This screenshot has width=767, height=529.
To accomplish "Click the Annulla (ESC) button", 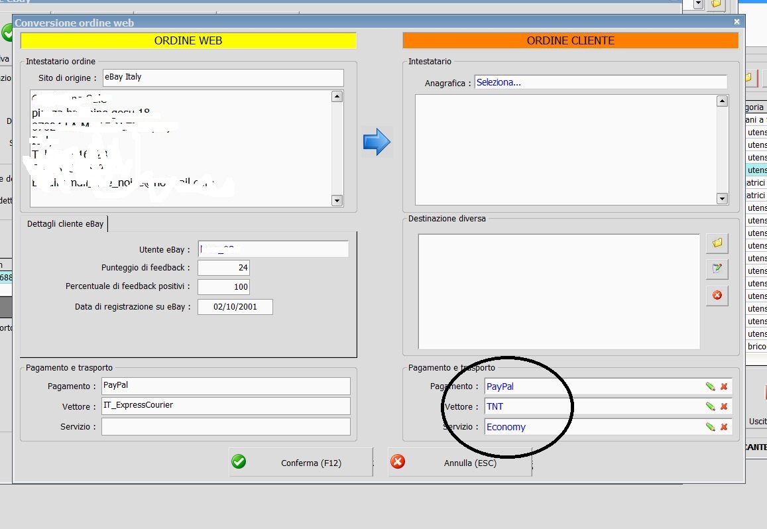I will (x=460, y=462).
